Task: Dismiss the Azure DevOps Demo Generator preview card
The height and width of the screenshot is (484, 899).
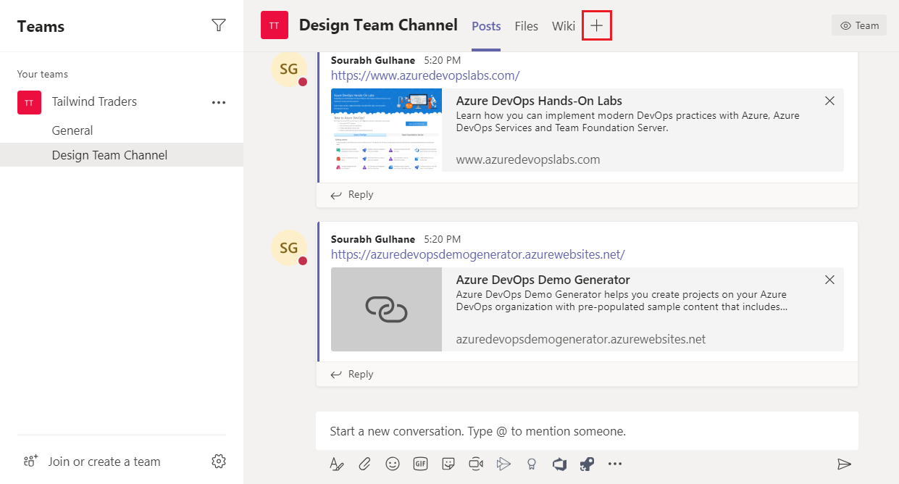Action: click(830, 280)
